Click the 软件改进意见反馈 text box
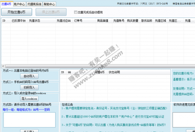The height and width of the screenshot is (132, 195). [x=184, y=120]
